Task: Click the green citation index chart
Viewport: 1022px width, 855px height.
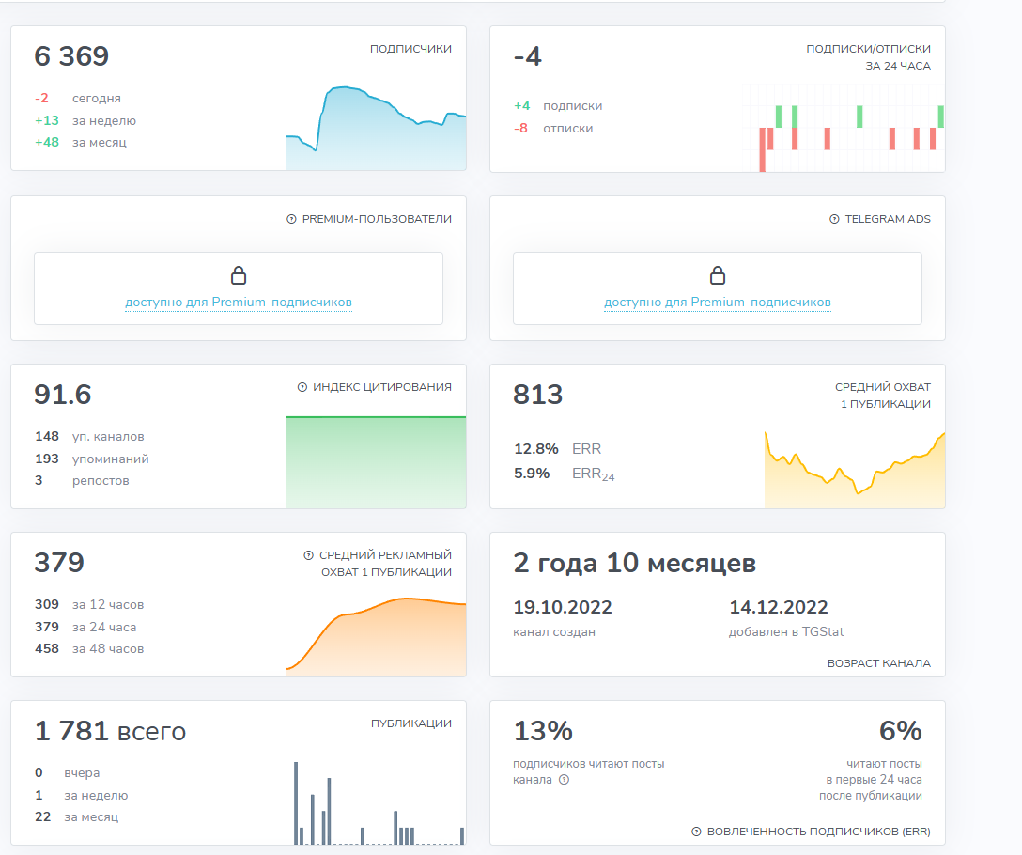Action: [x=376, y=461]
